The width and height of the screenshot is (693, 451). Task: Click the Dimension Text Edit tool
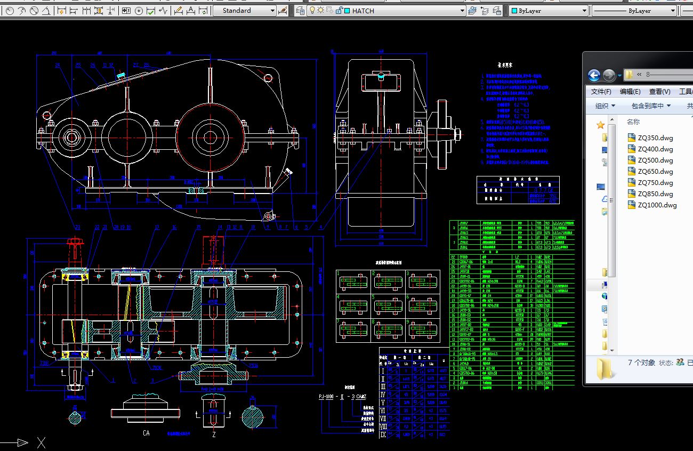pyautogui.click(x=190, y=11)
